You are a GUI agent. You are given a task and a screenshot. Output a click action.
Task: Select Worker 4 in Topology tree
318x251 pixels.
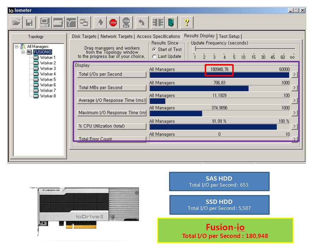[x=48, y=74]
